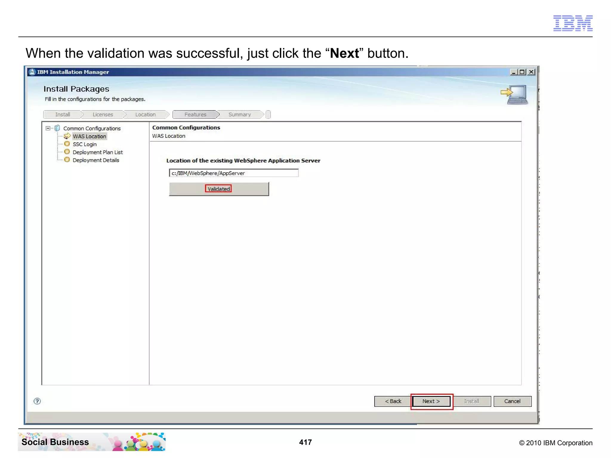Click the greyed-out Install button
The height and width of the screenshot is (458, 611).
click(472, 401)
